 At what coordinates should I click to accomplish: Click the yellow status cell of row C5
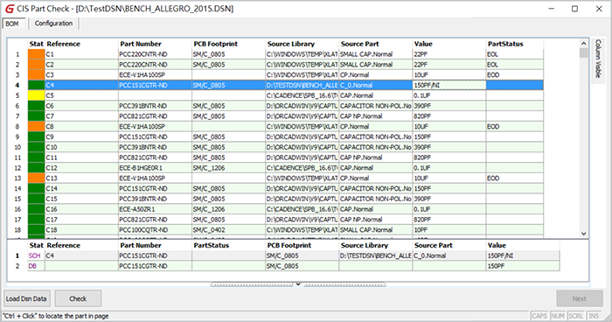(37, 95)
